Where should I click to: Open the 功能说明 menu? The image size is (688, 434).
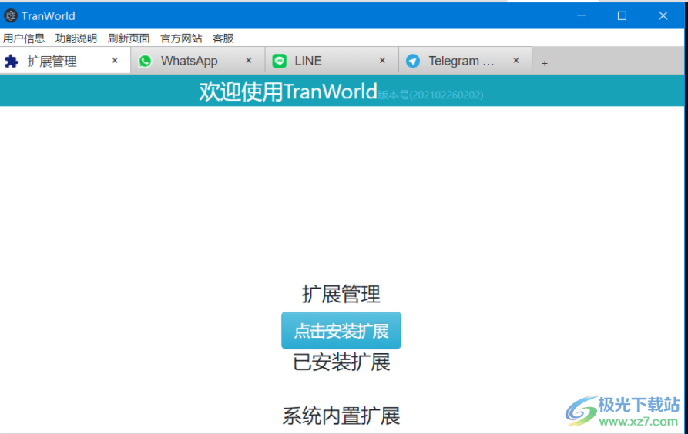tap(76, 38)
